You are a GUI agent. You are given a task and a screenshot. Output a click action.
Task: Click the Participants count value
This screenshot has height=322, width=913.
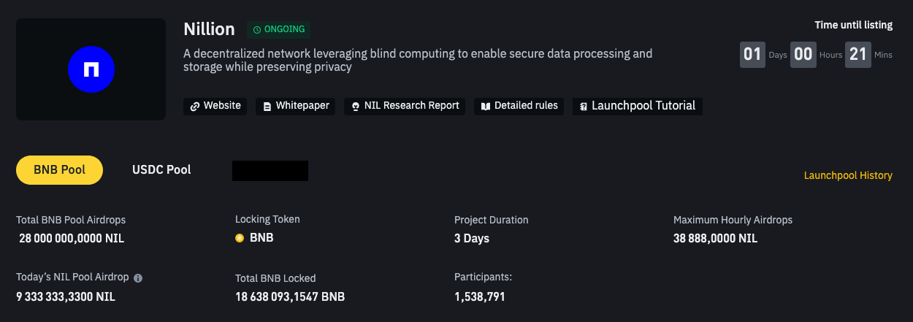pyautogui.click(x=479, y=296)
